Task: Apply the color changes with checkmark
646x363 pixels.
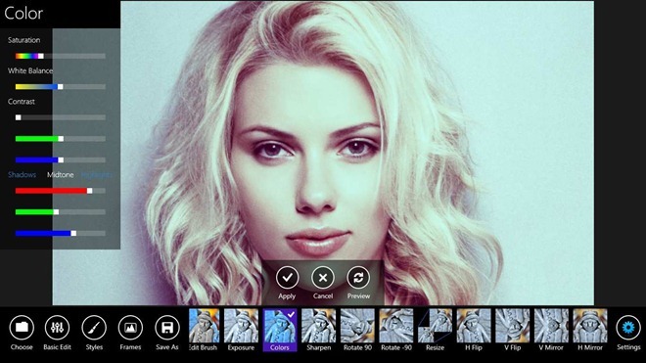Action: 287,278
